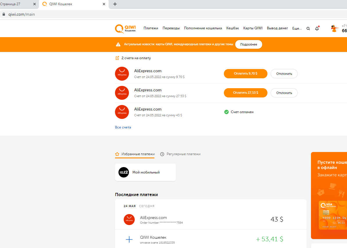Select the Регулярные платежи tab
The width and height of the screenshot is (347, 248).
click(180, 154)
